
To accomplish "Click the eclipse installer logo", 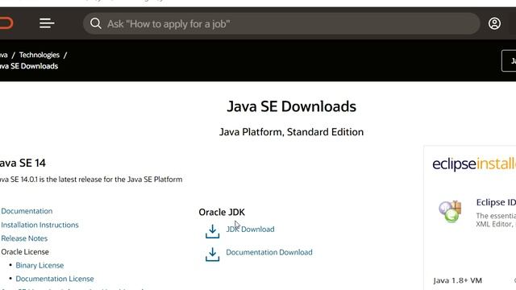I will pyautogui.click(x=474, y=164).
